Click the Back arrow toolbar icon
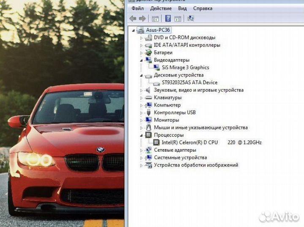The height and width of the screenshot is (227, 304). click(133, 19)
